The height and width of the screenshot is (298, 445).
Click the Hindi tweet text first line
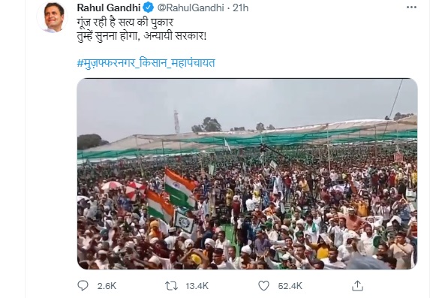pyautogui.click(x=125, y=22)
